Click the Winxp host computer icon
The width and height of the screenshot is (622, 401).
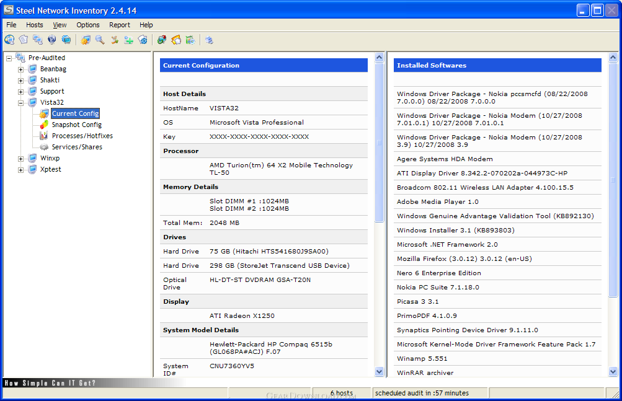[x=32, y=158]
